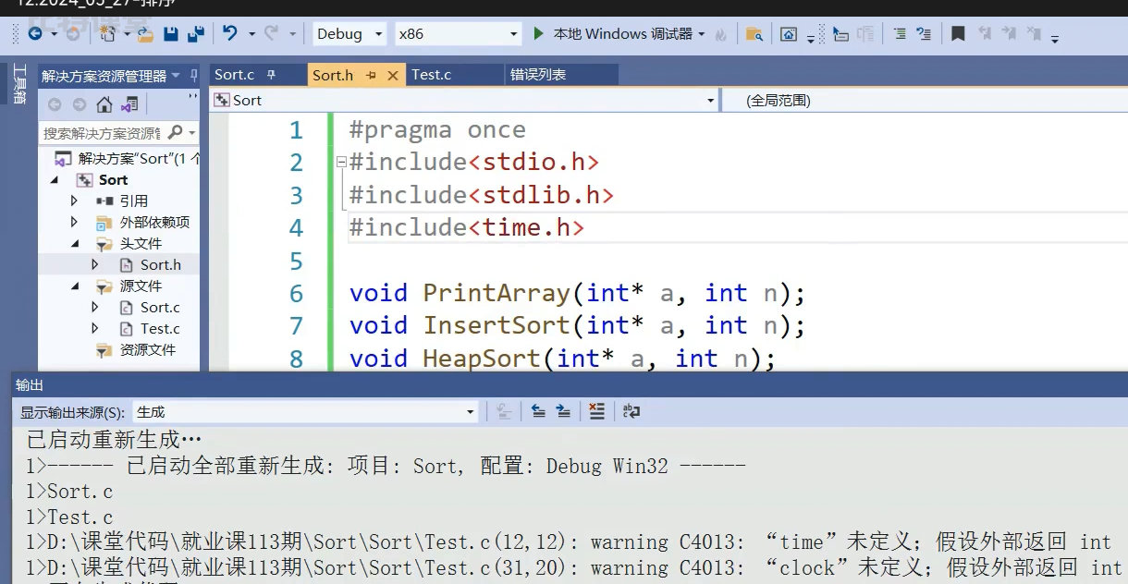Open the global scope (全局范围) dropdown
This screenshot has width=1128, height=584.
[x=926, y=100]
